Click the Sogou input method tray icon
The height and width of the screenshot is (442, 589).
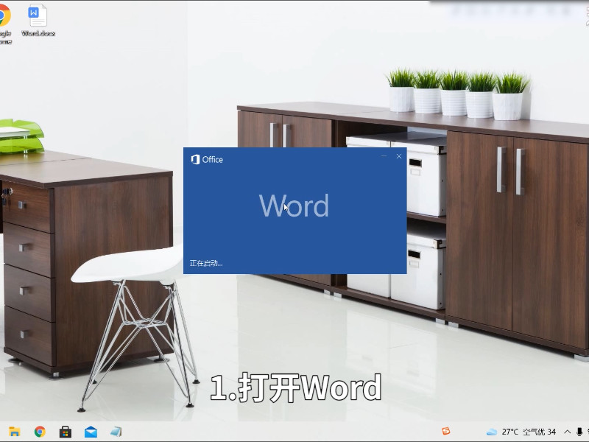(446, 431)
